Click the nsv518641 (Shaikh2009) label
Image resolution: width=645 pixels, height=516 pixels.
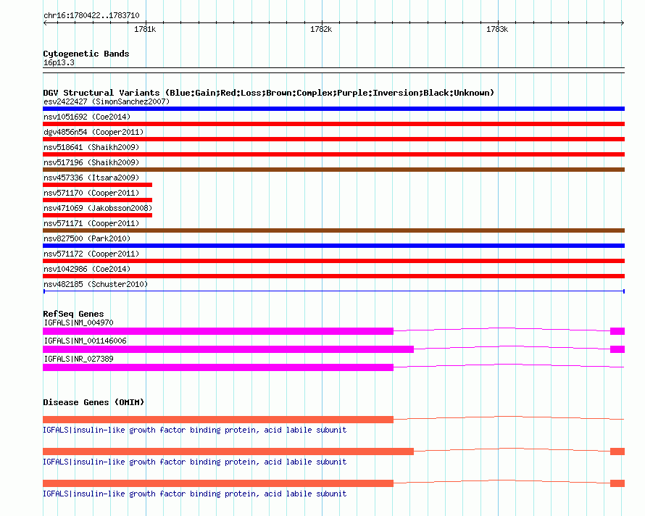coord(91,147)
